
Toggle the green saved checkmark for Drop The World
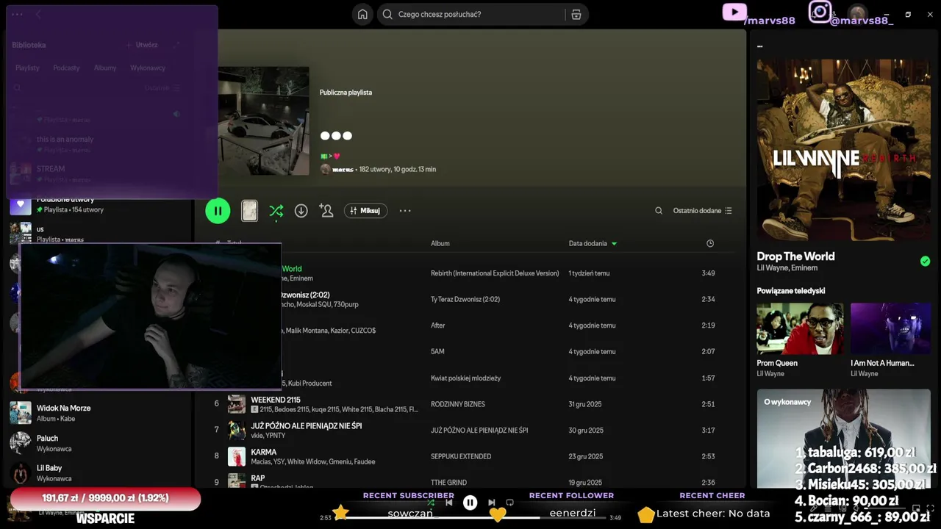pos(925,261)
